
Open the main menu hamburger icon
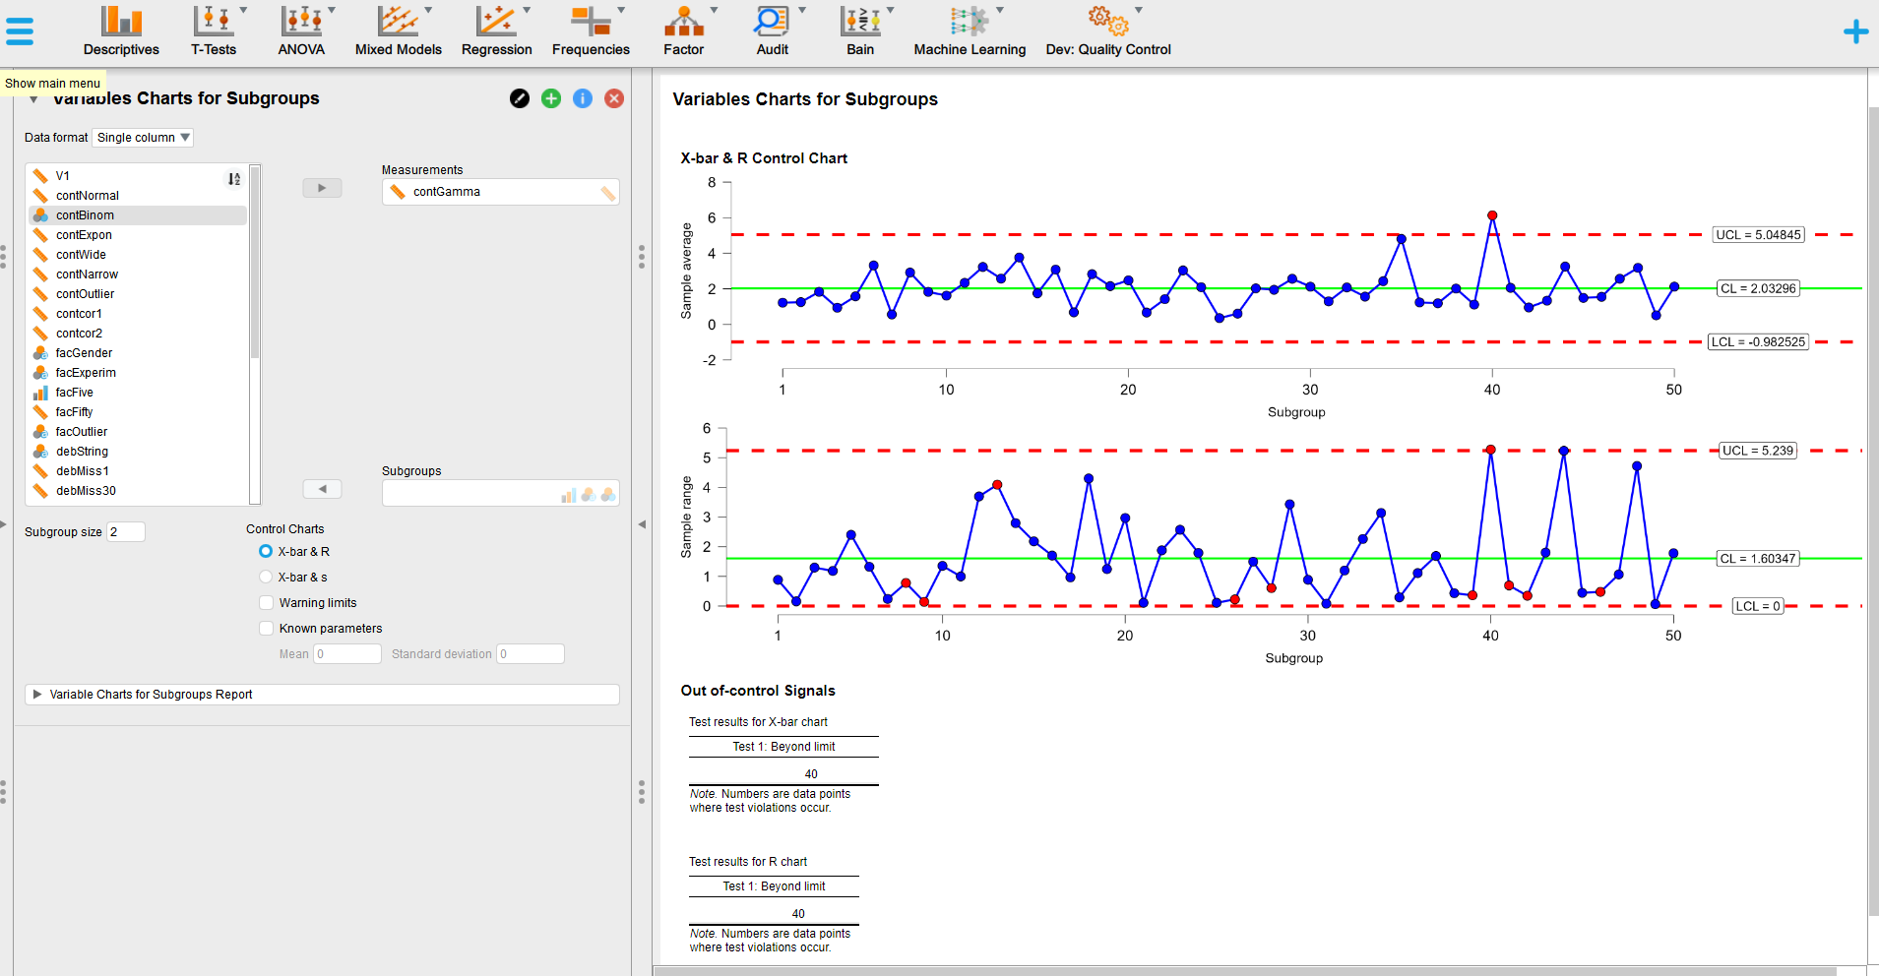coord(20,30)
